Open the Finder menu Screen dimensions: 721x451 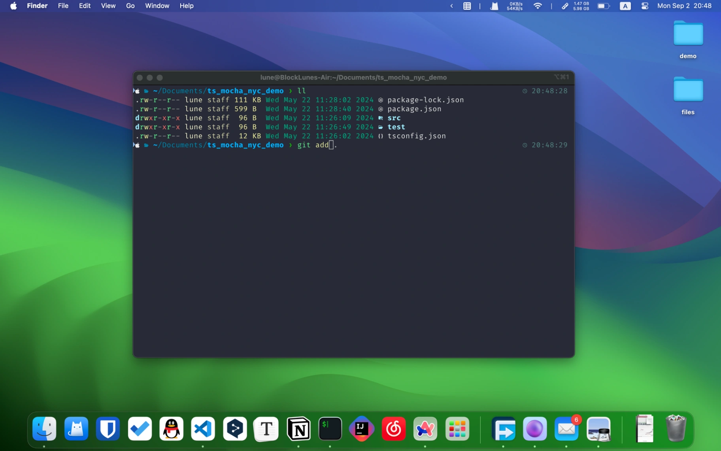(x=37, y=6)
